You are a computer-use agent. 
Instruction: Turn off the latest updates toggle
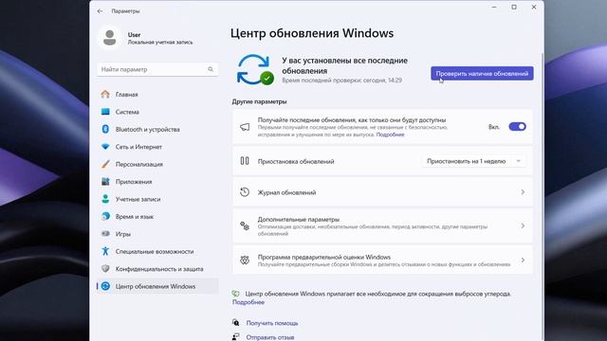(517, 127)
